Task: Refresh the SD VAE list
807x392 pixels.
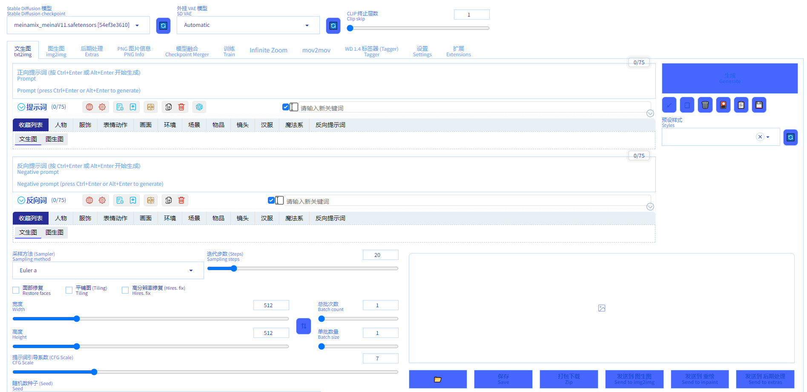Action: click(333, 26)
